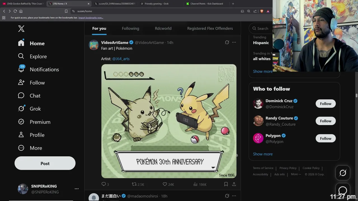This screenshot has width=358, height=201.
Task: Open Profile page
Action: pos(31,135)
